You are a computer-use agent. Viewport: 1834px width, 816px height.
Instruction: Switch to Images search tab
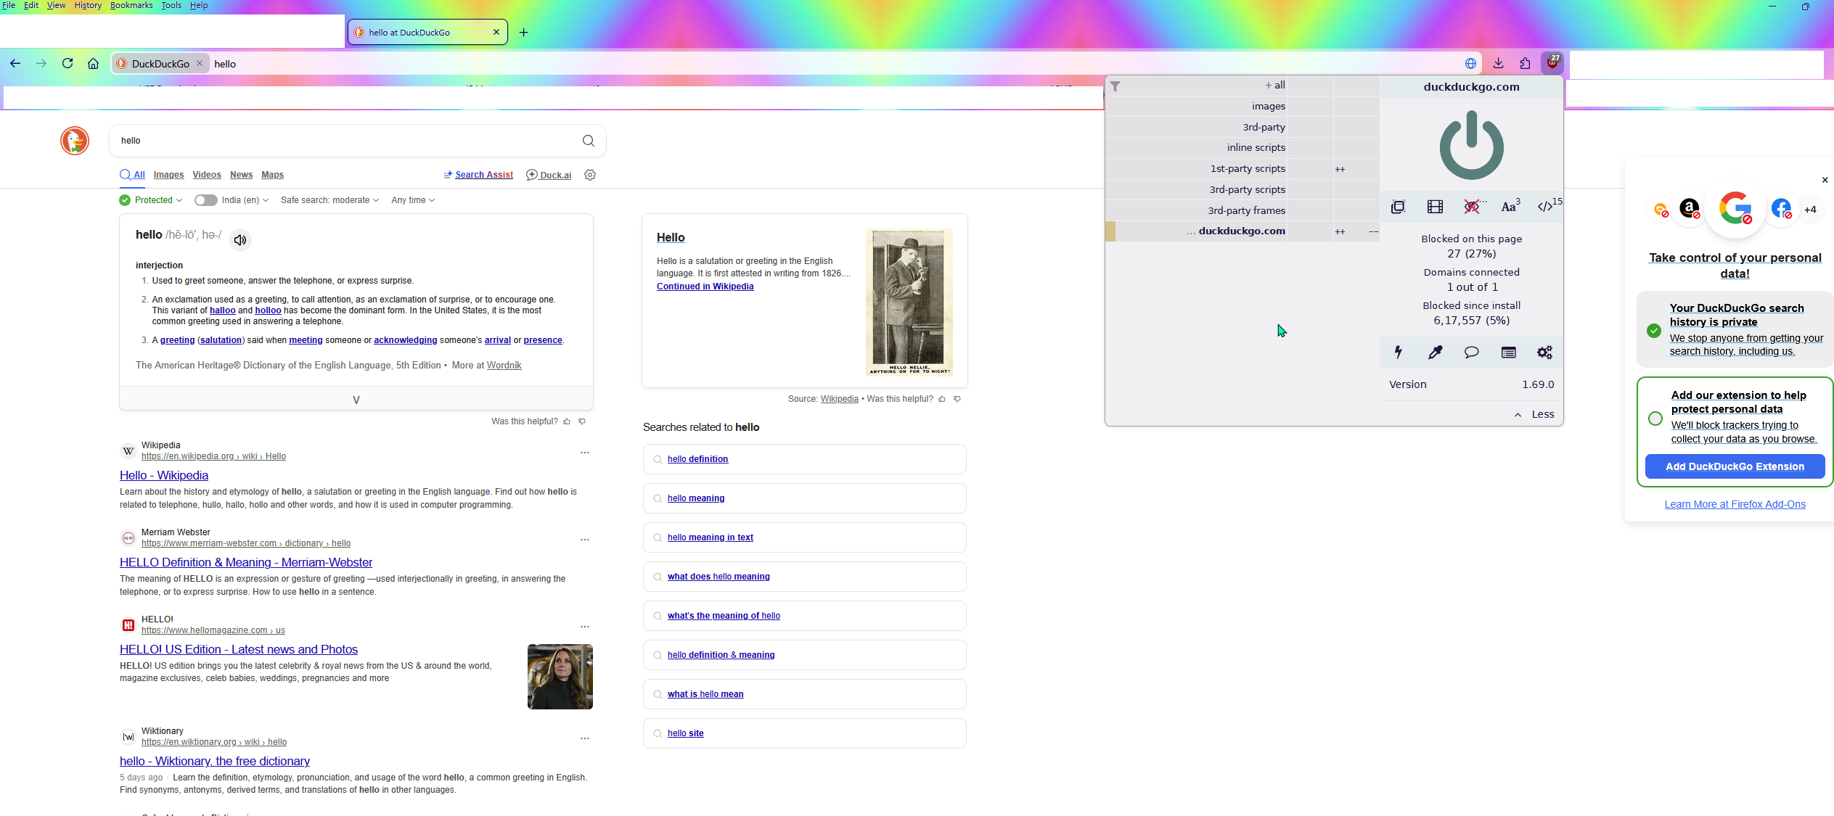tap(168, 175)
